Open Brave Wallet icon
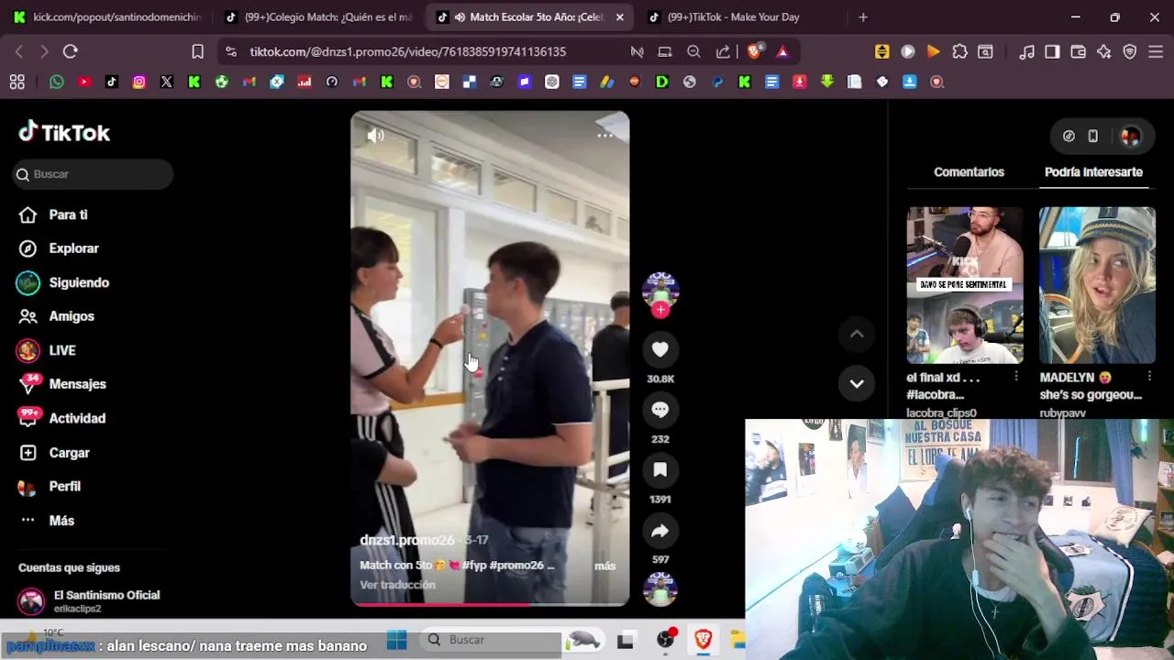 tap(1078, 51)
